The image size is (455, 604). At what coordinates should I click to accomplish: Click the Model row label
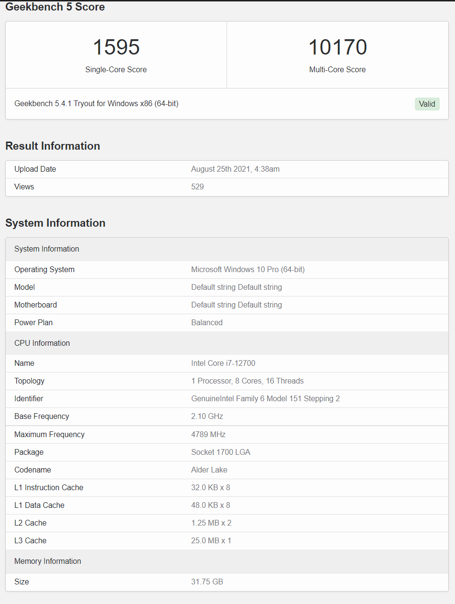click(x=25, y=287)
